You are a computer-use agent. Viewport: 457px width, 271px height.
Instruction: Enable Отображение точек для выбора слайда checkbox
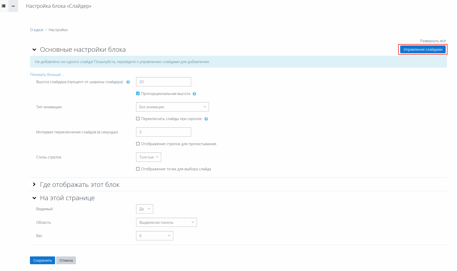pyautogui.click(x=138, y=169)
